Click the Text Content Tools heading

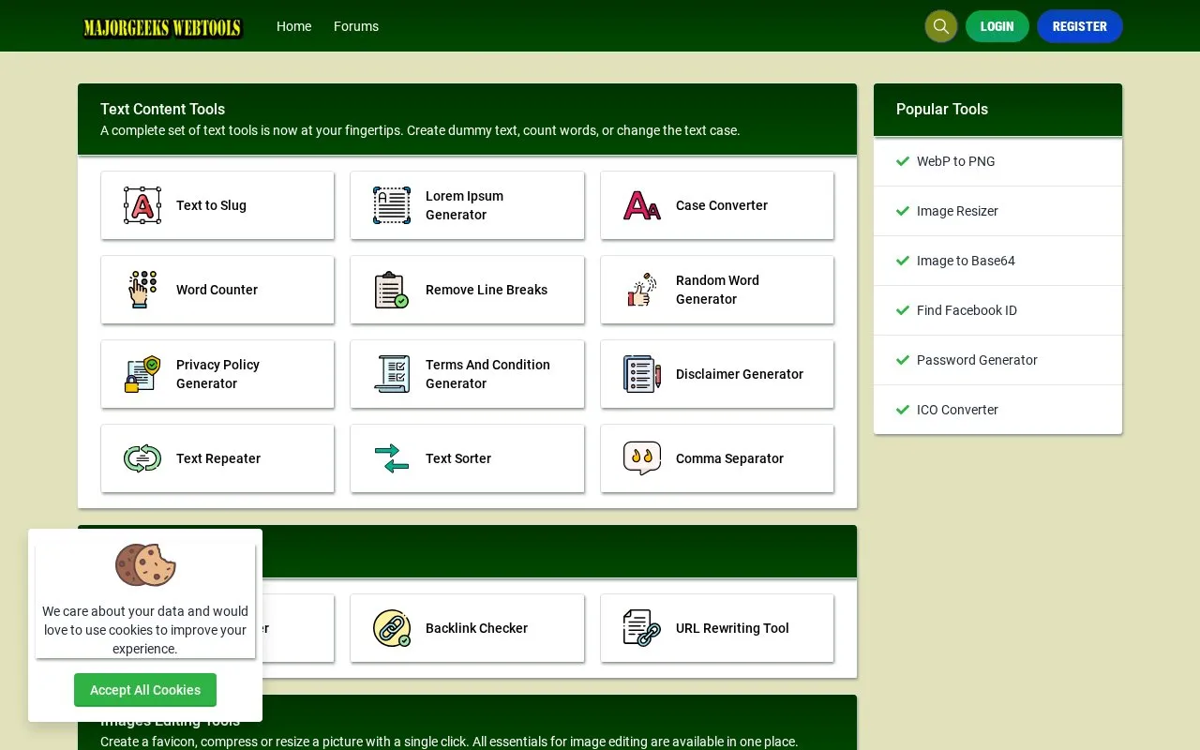pos(162,109)
